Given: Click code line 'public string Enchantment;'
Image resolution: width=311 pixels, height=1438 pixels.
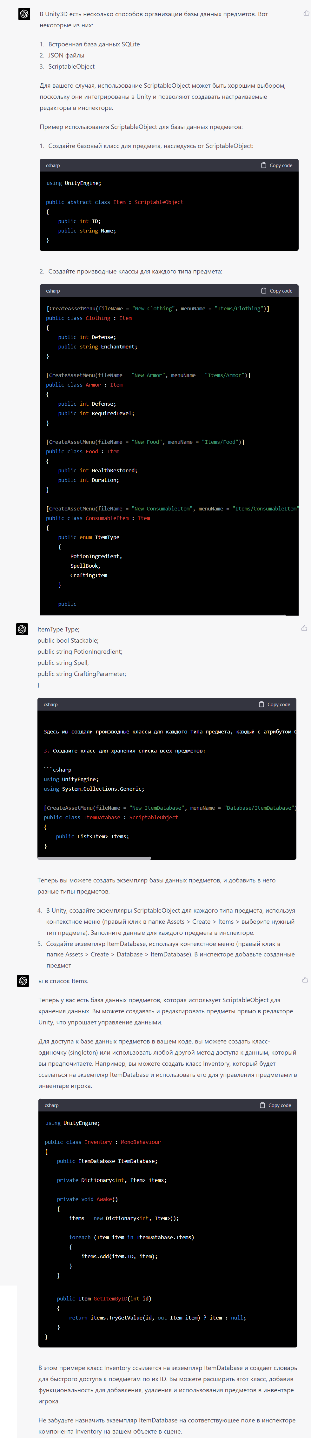Looking at the screenshot, I should pos(97,347).
